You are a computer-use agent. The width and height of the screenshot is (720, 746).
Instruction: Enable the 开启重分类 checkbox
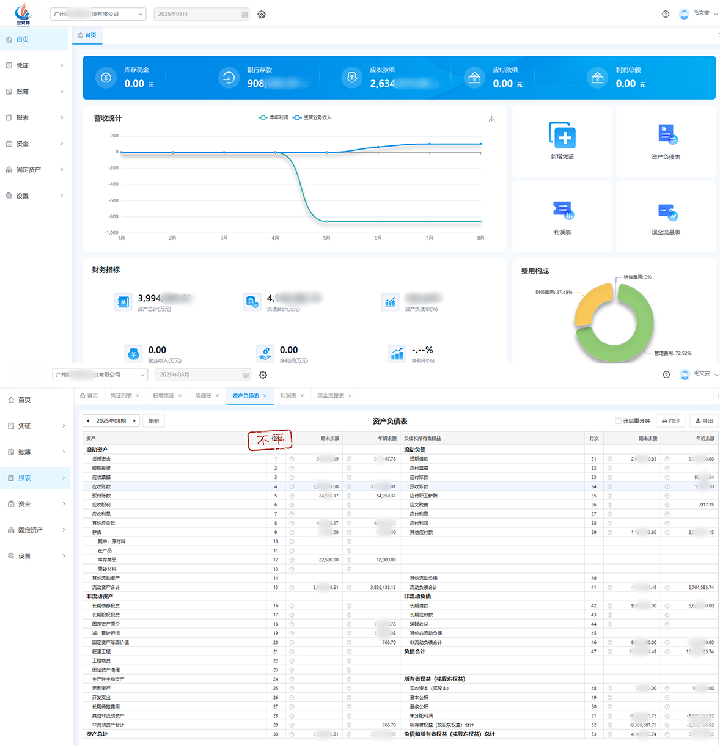pos(618,421)
